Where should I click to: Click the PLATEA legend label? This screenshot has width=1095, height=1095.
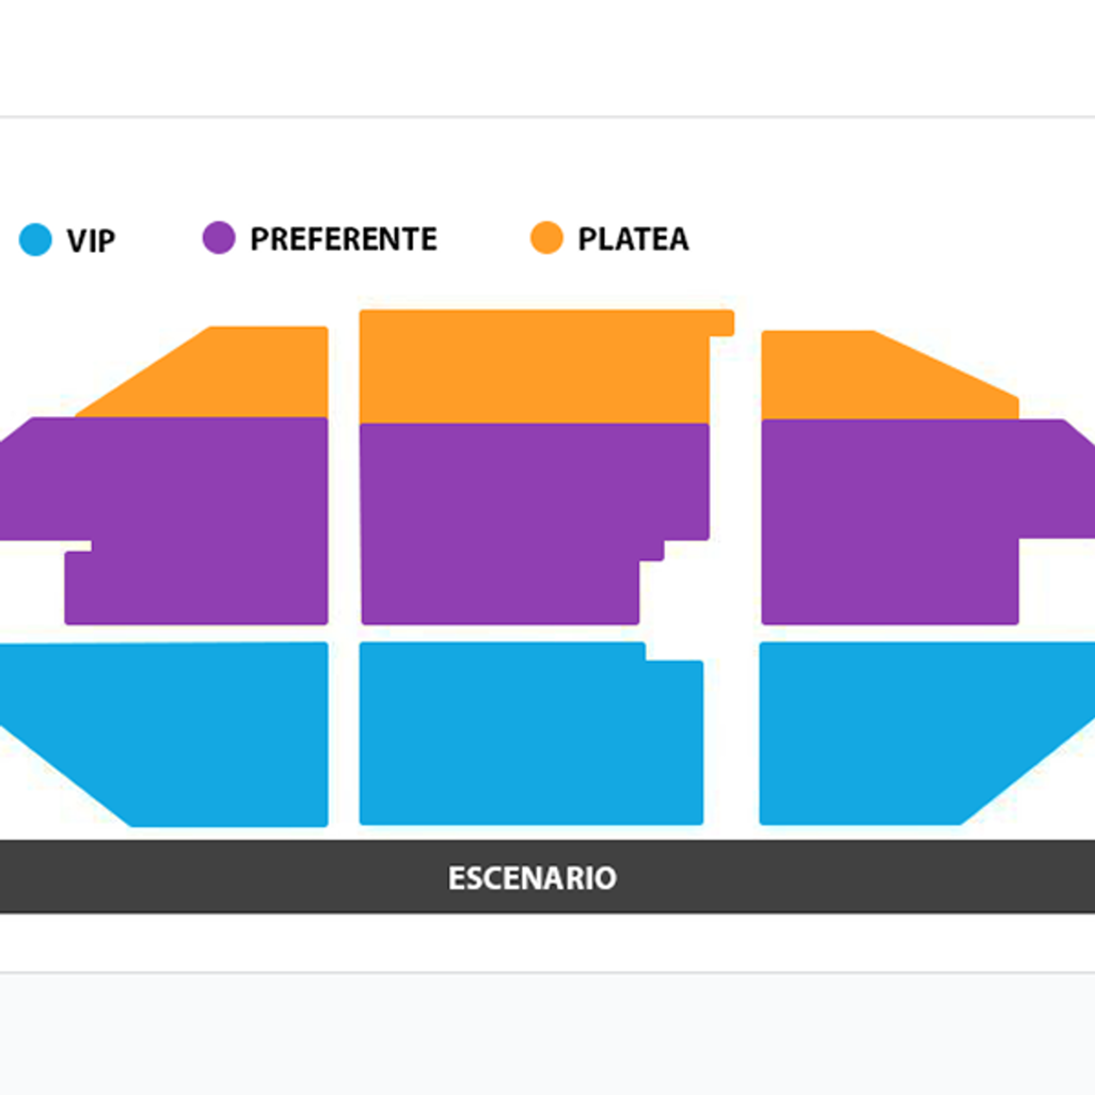(633, 239)
